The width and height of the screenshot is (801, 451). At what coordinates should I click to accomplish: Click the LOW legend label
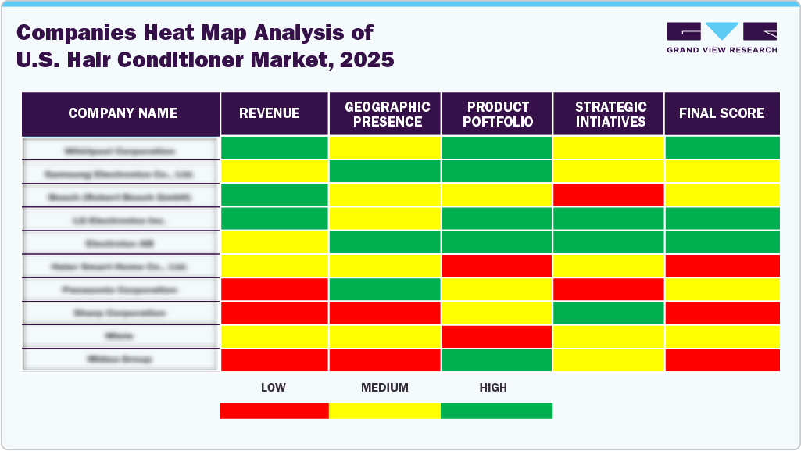(274, 388)
